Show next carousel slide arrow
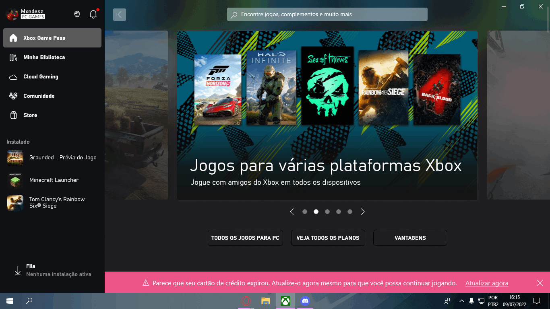Viewport: 550px width, 309px height. pyautogui.click(x=363, y=212)
